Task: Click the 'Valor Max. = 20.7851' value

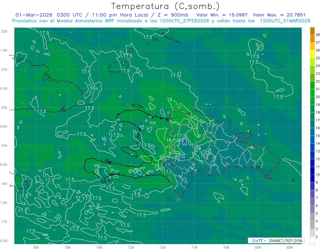Action: coord(279,15)
